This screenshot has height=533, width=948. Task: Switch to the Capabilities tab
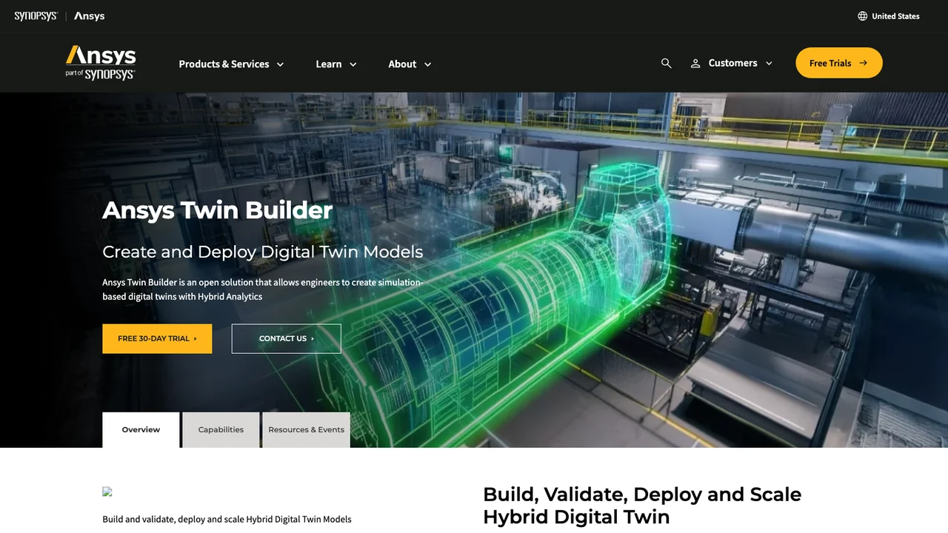221,430
